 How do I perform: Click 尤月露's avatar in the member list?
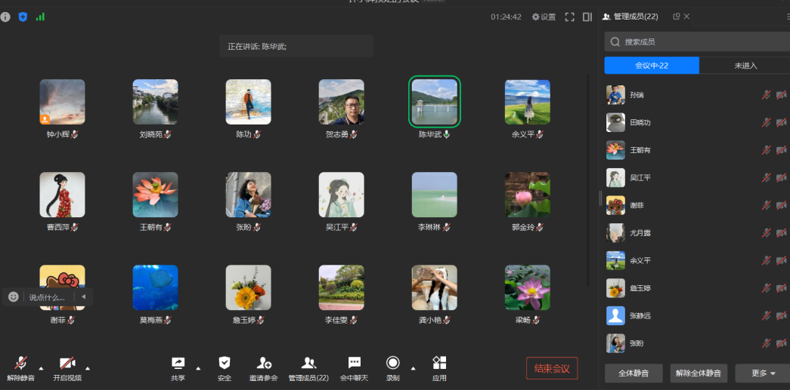[x=615, y=232]
